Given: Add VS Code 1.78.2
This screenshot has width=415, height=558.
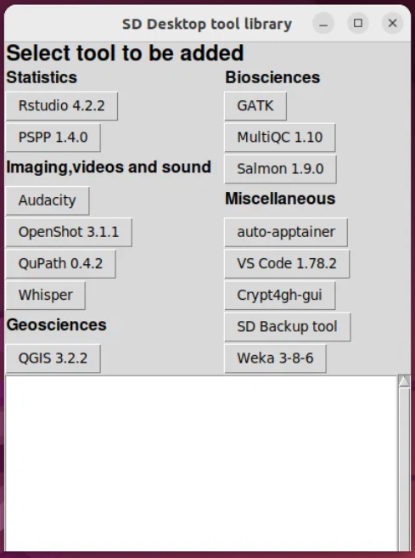Looking at the screenshot, I should click(287, 263).
